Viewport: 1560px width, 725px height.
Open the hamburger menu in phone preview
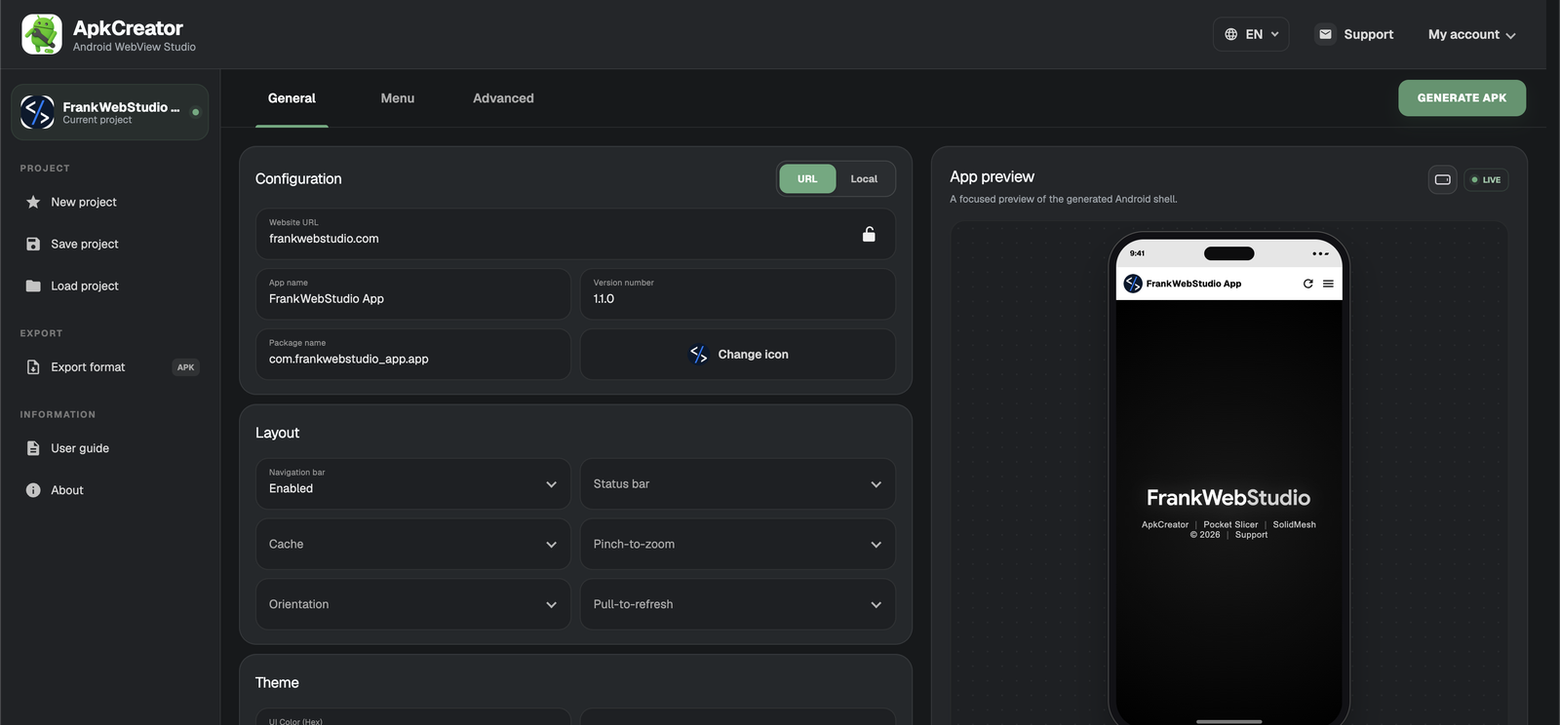[1328, 284]
